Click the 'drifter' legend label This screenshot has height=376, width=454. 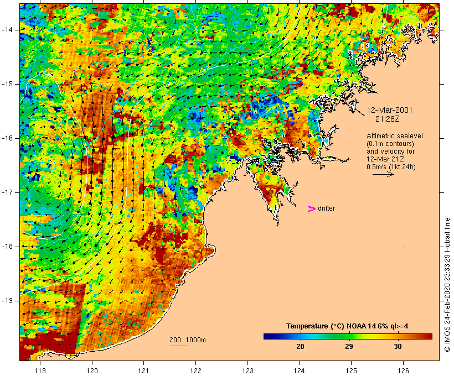click(326, 208)
